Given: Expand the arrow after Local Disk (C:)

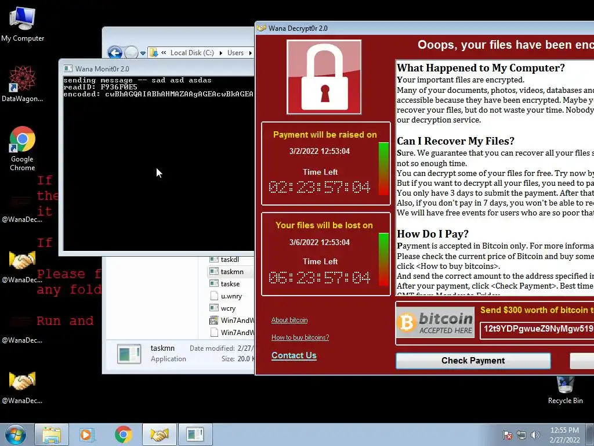Looking at the screenshot, I should [221, 53].
